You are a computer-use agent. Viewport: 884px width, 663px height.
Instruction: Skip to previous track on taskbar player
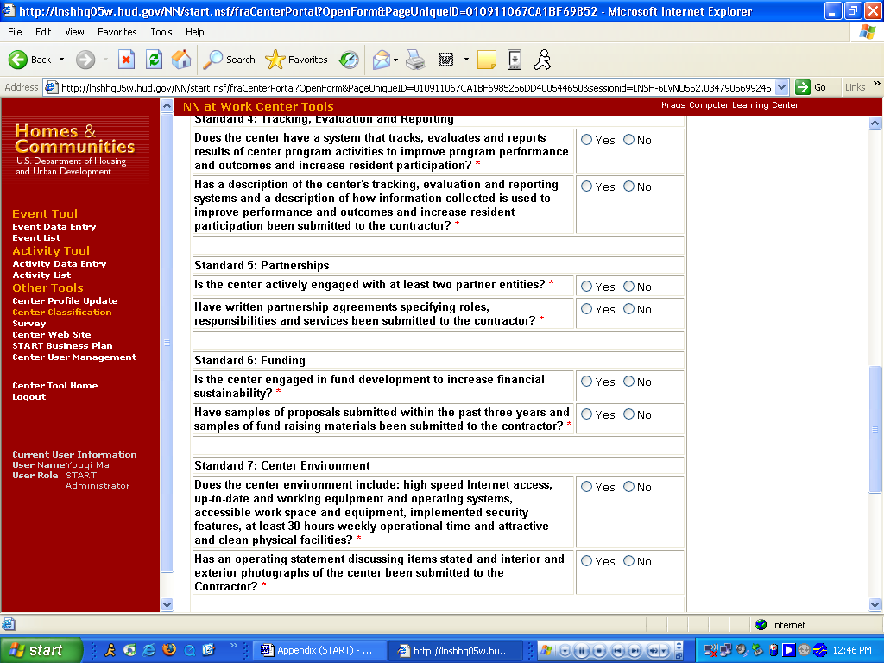[617, 651]
